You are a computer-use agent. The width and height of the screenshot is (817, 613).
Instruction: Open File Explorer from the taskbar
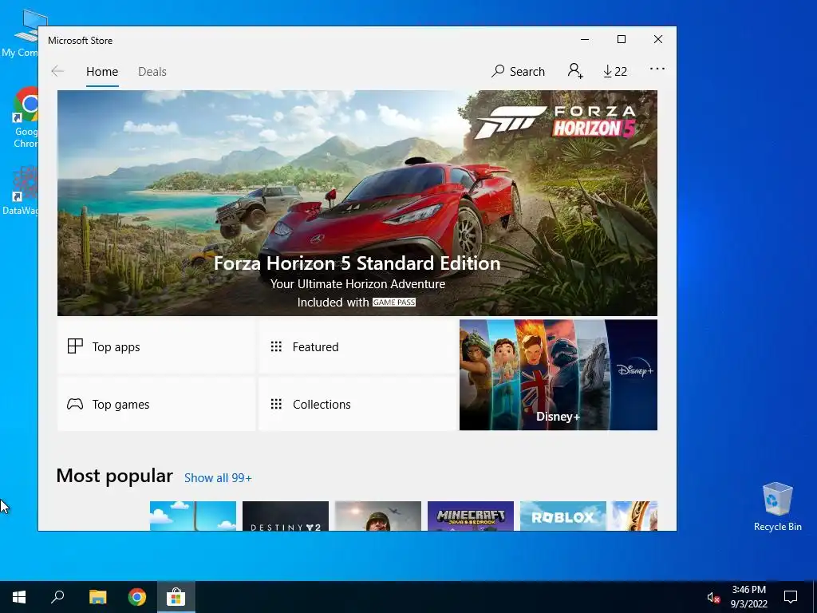tap(97, 597)
